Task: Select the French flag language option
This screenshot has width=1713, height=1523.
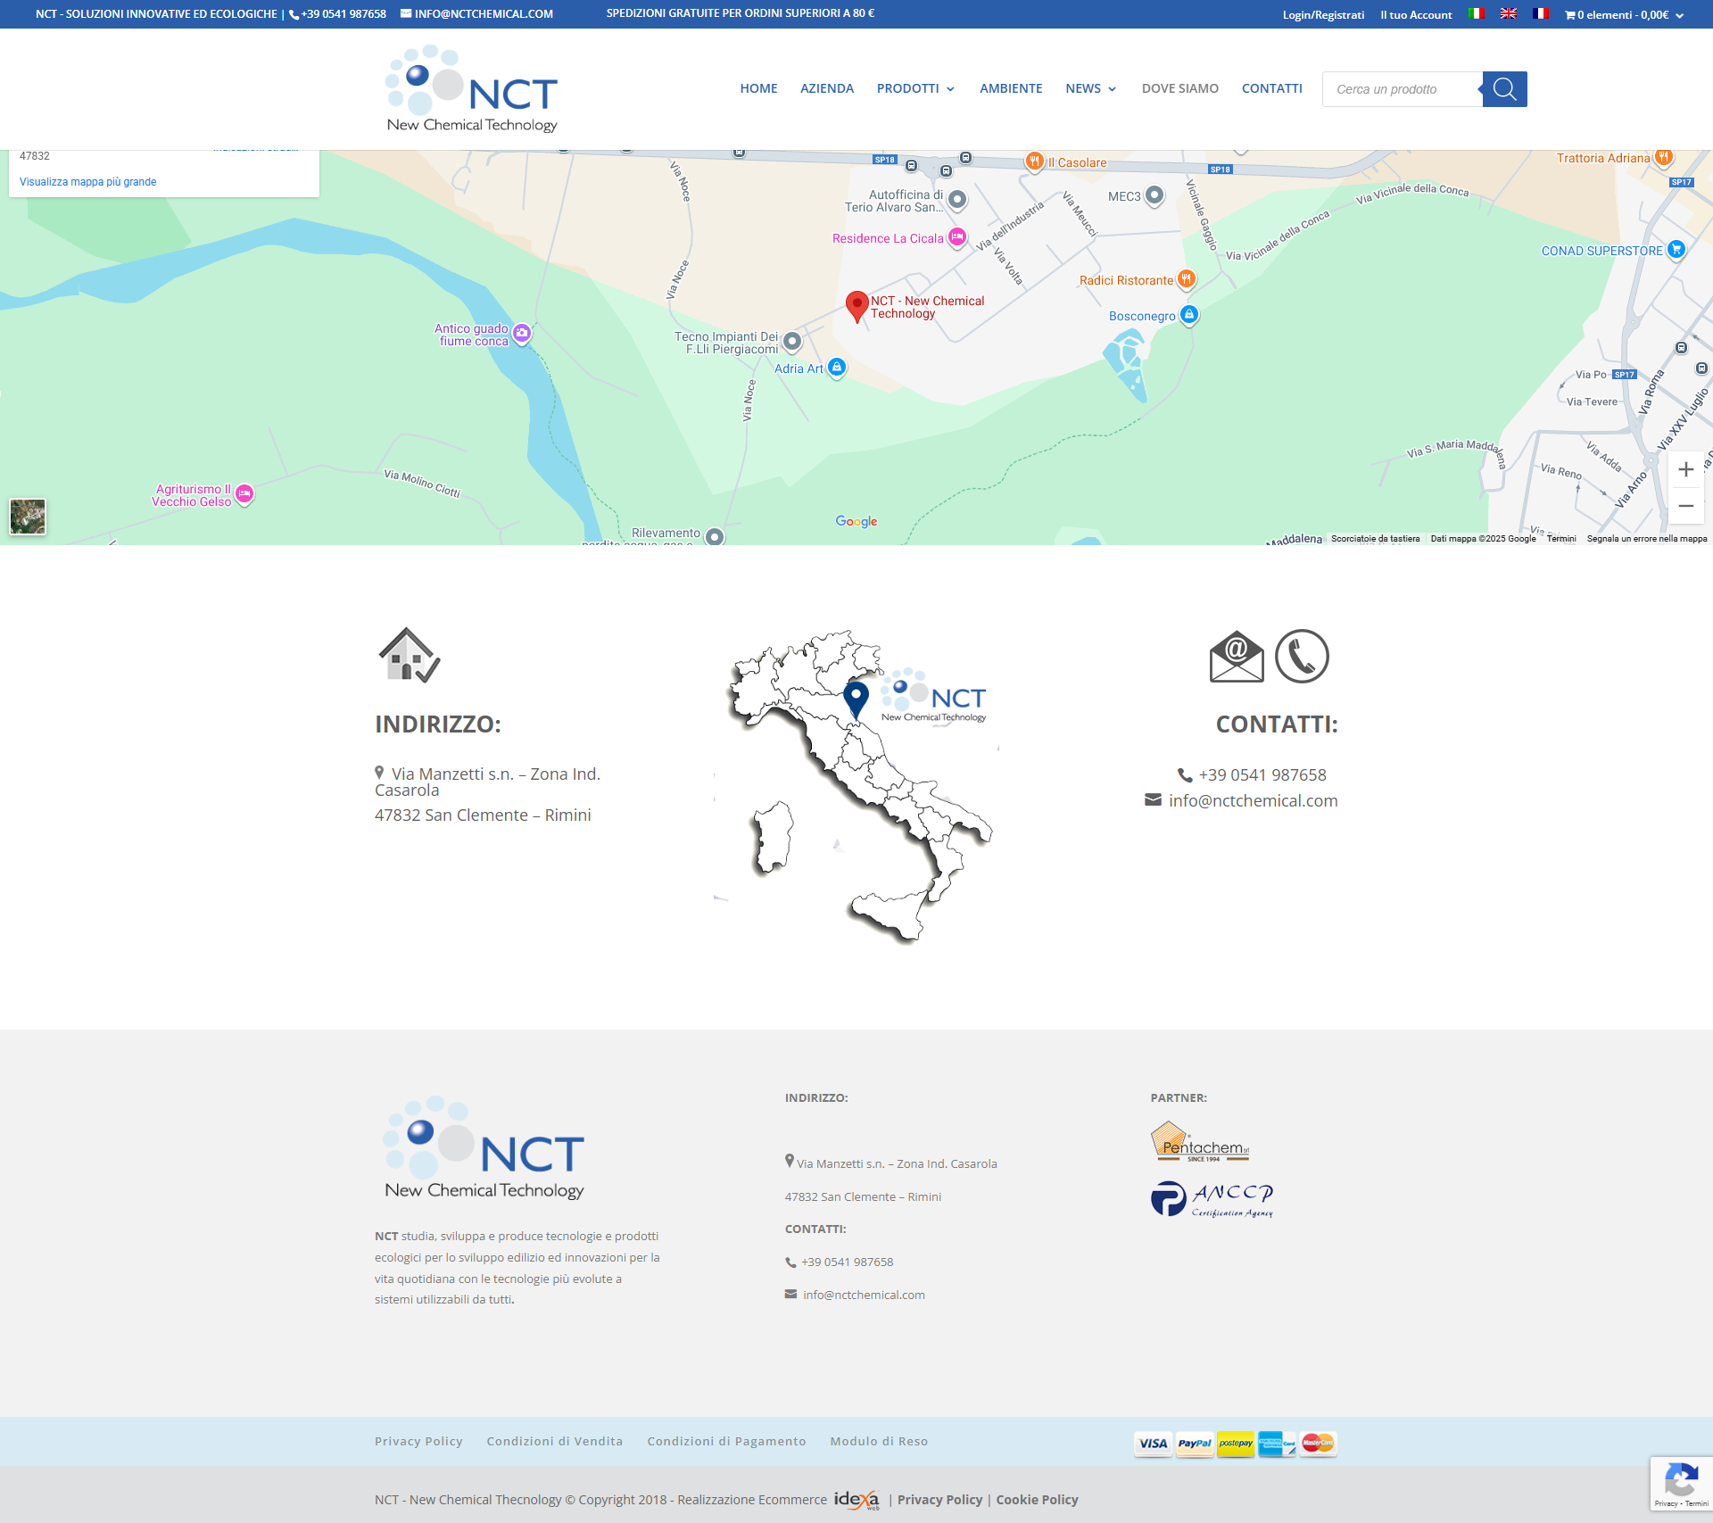Action: (1541, 14)
